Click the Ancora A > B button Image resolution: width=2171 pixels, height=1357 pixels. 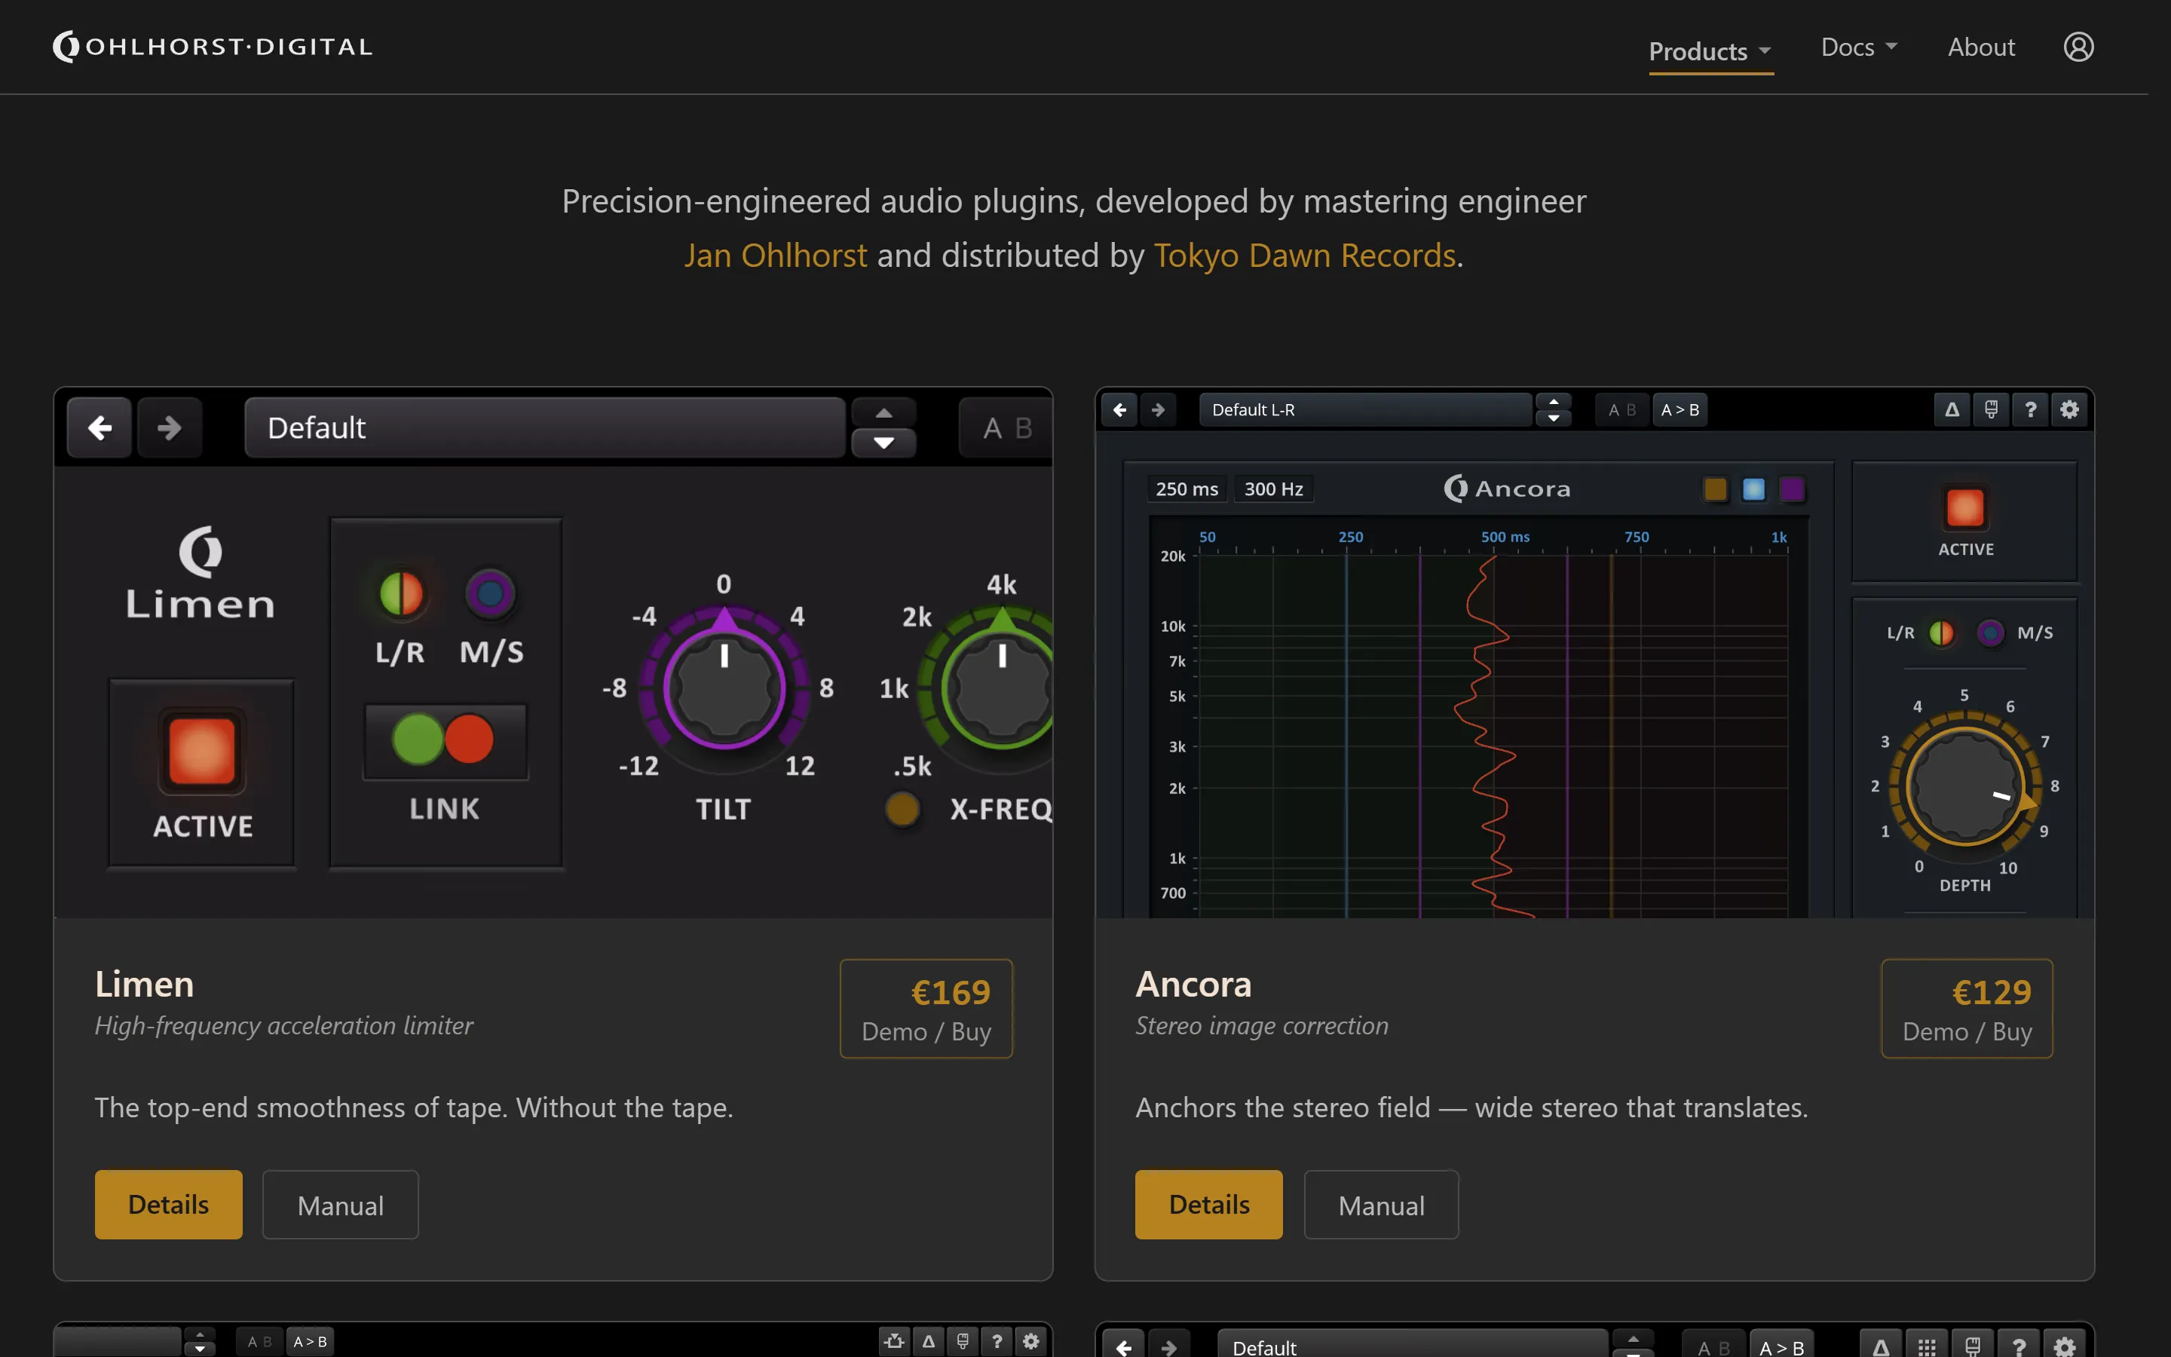pyautogui.click(x=1680, y=409)
